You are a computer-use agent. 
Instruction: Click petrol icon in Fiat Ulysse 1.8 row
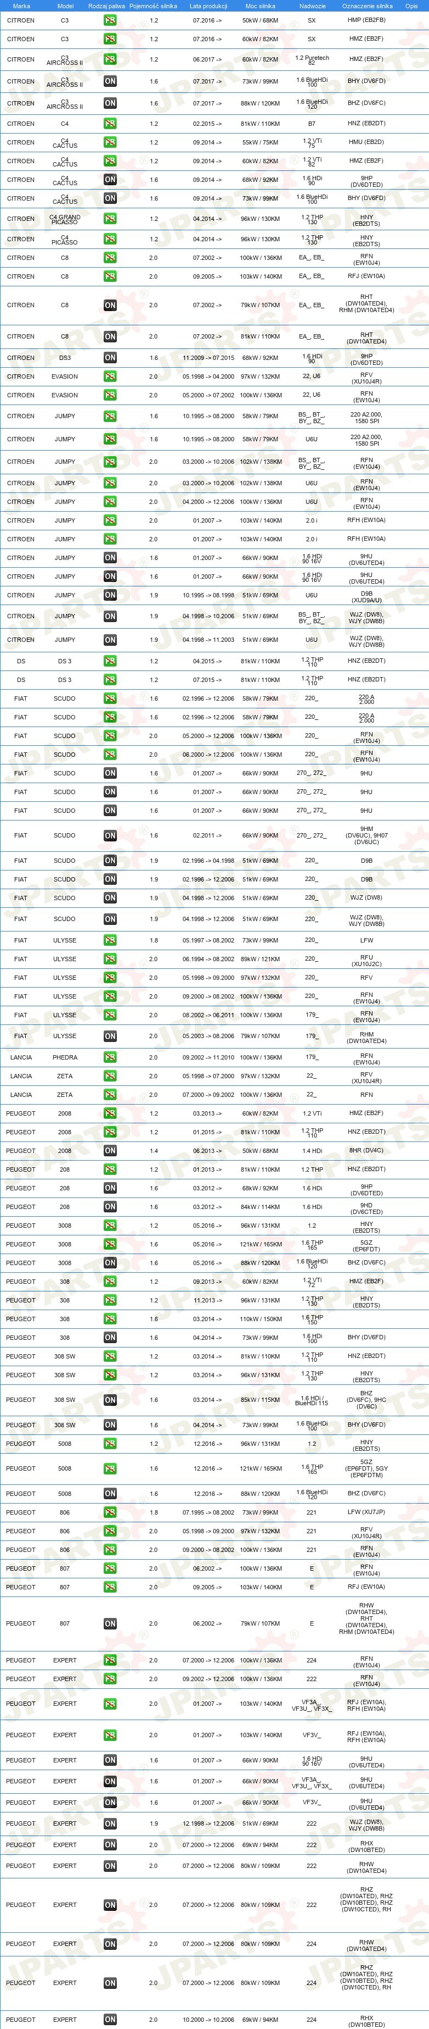110,940
